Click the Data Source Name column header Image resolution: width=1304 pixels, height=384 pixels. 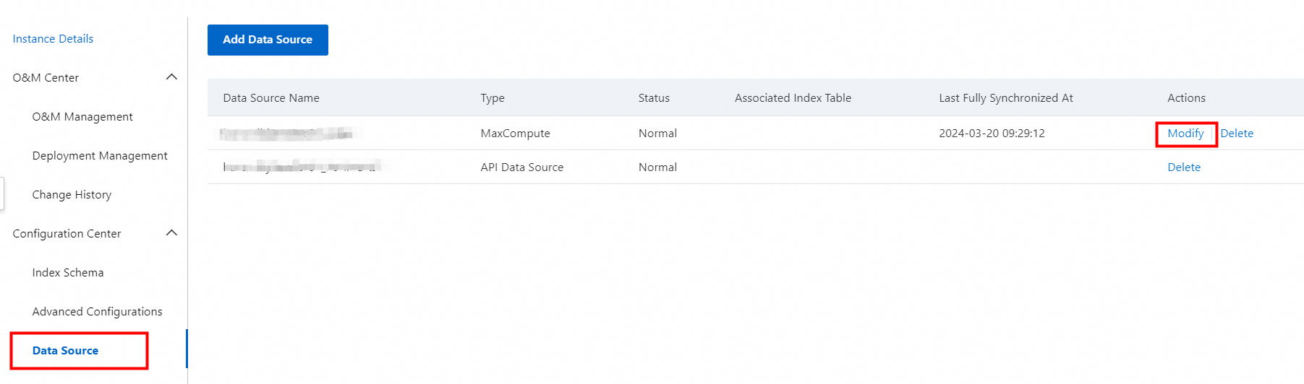tap(271, 98)
